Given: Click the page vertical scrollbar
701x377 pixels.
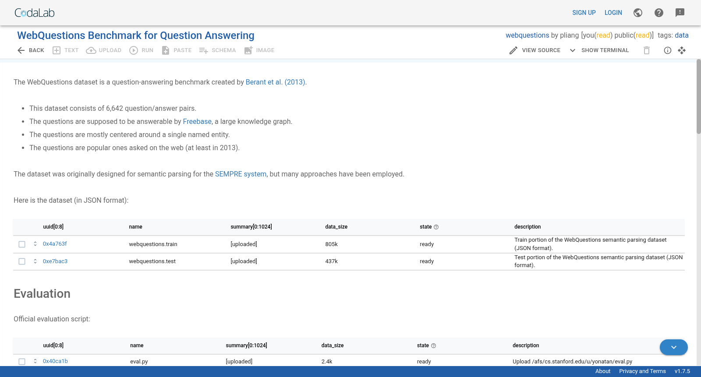Looking at the screenshot, I should coord(698,96).
